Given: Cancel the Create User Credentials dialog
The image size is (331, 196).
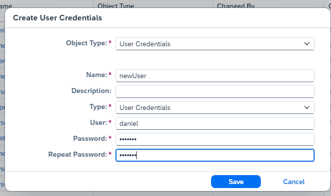Looking at the screenshot, I should pyautogui.click(x=294, y=182).
